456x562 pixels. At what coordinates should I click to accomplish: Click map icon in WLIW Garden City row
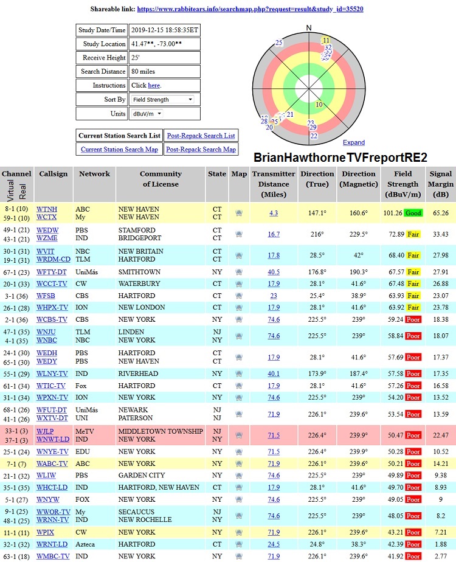(x=239, y=476)
